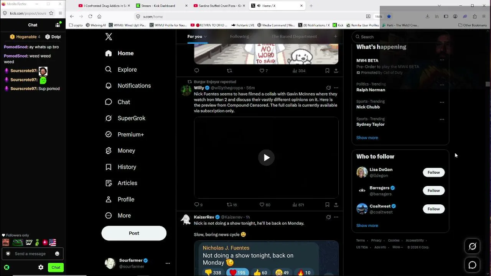Open Grok actions on Willy's post

tap(328, 88)
